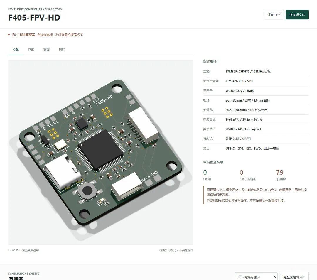Image resolution: width=317 pixels, height=280 pixels.
Task: Click the 原理图与 PCB 焊盘网络一致 note
Action: [x=257, y=192]
